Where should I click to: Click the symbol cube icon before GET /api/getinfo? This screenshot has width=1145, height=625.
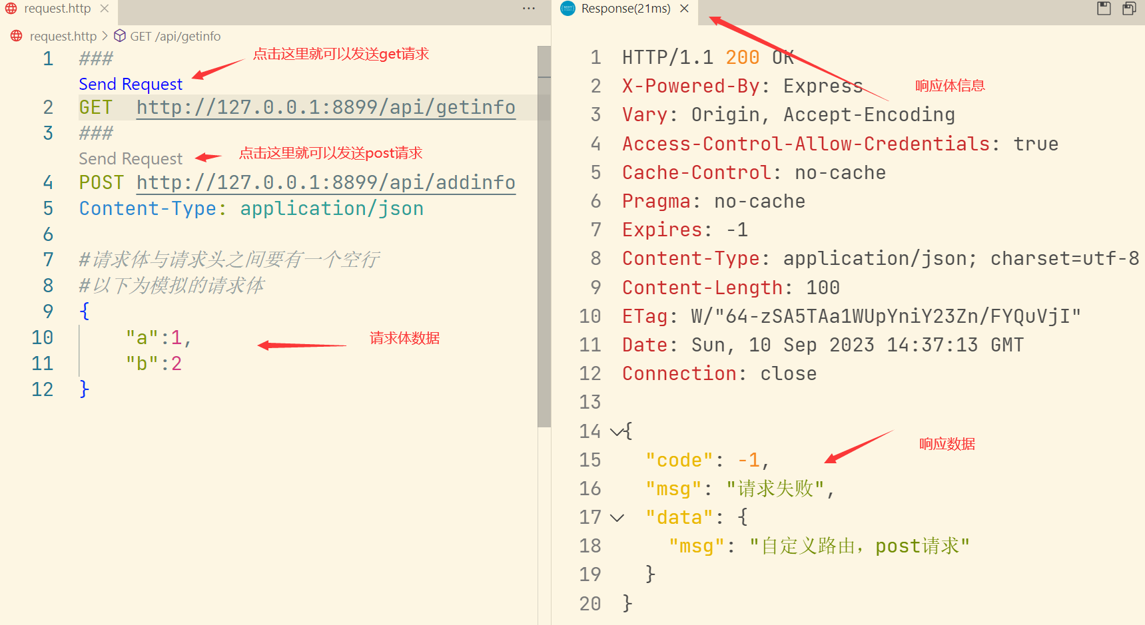click(120, 36)
